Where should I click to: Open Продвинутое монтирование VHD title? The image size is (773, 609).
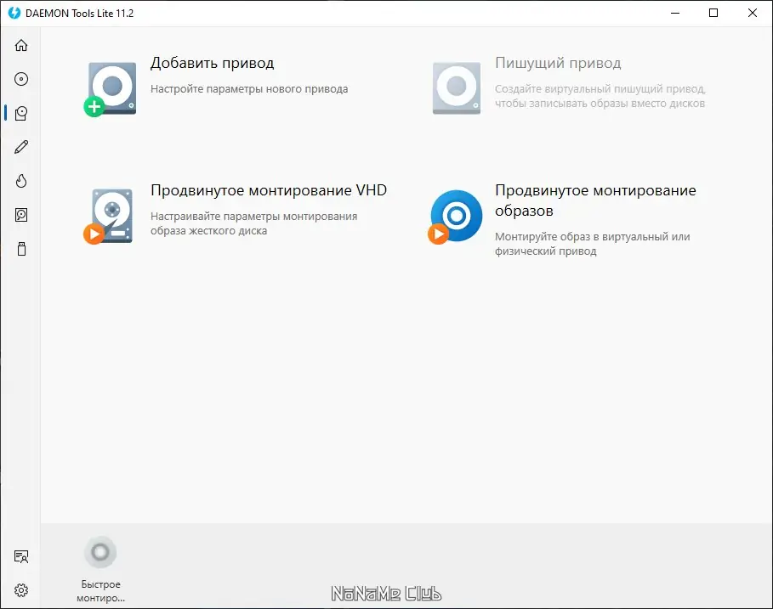click(269, 190)
